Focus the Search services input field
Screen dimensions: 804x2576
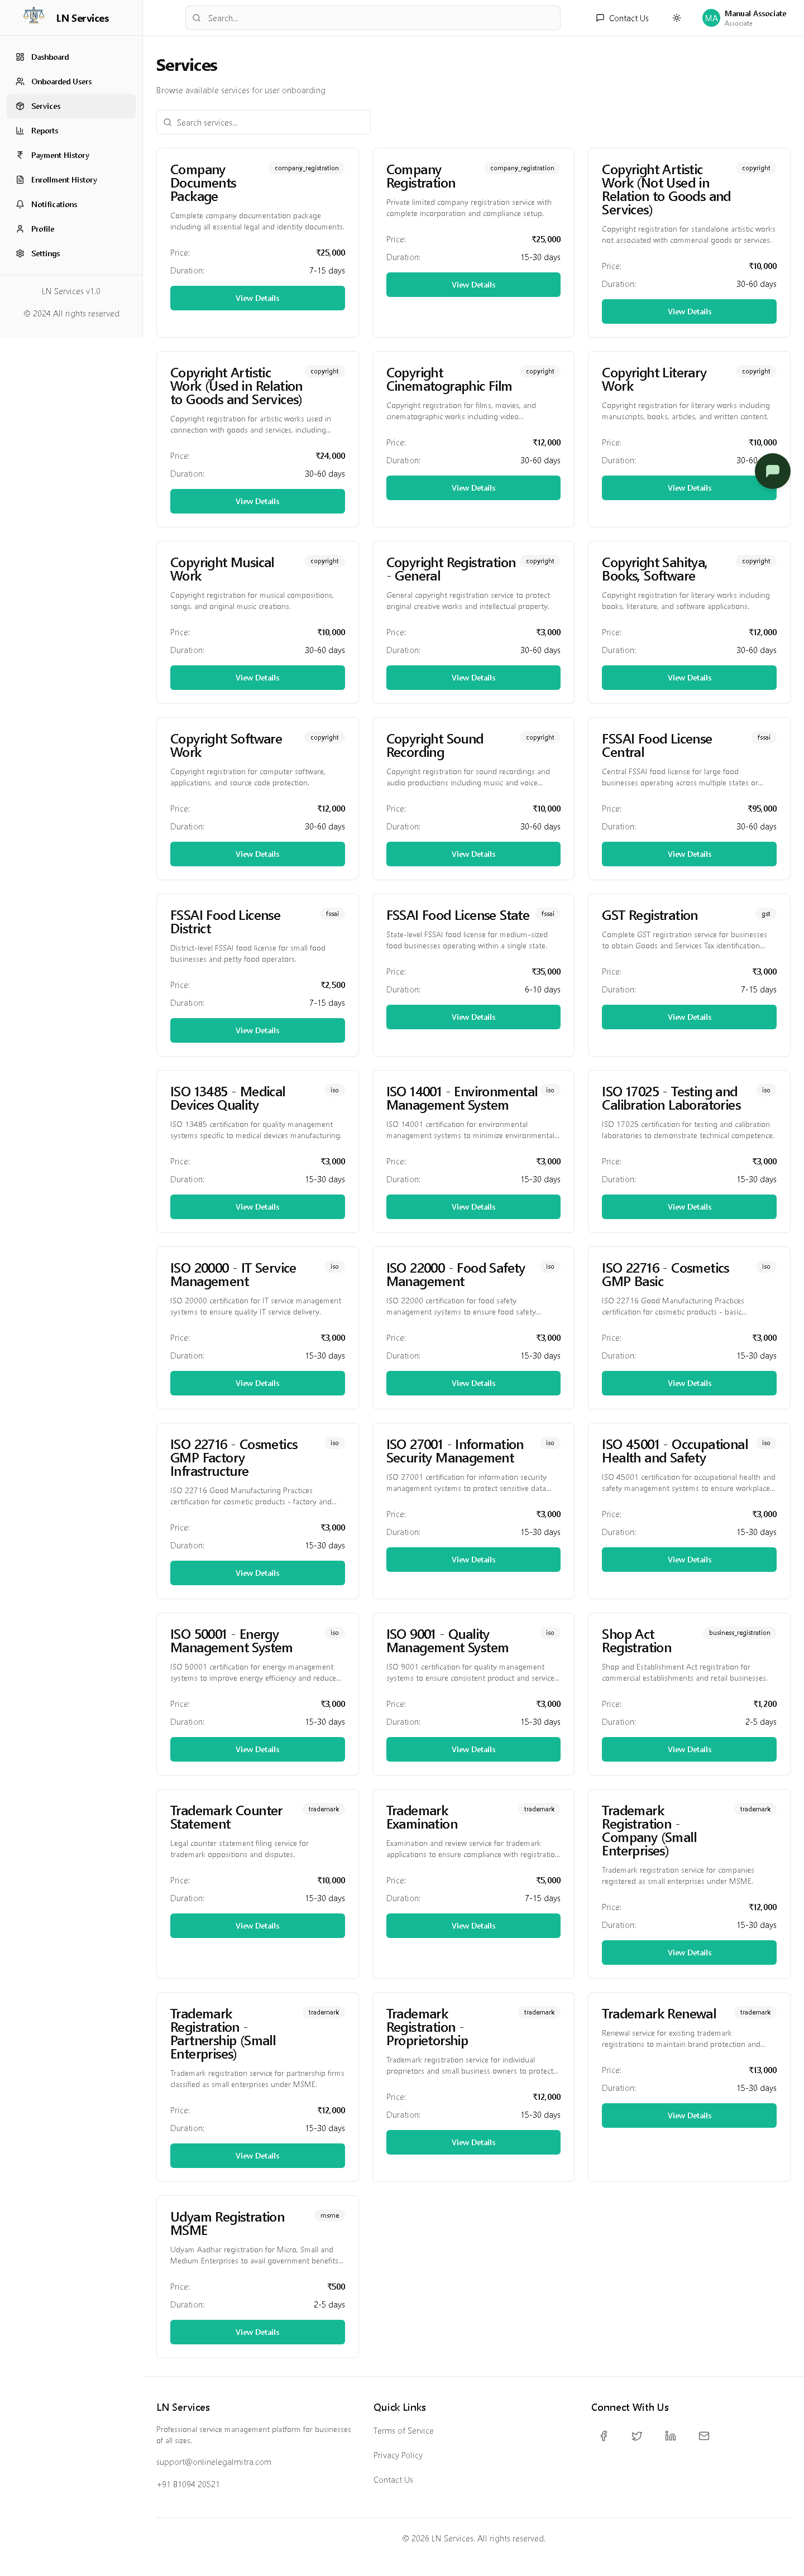pyautogui.click(x=263, y=122)
